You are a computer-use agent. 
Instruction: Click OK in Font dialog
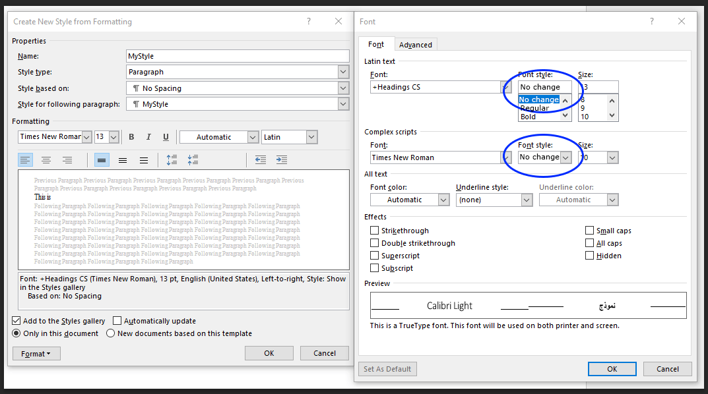[612, 369]
